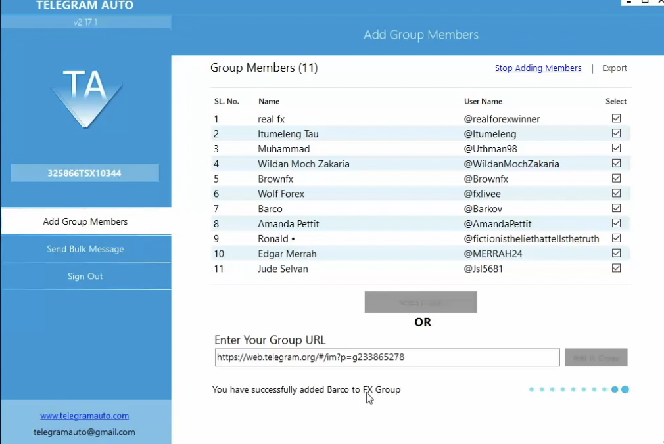The image size is (664, 444).
Task: Open the www.telegramauto.com link
Action: pos(84,416)
